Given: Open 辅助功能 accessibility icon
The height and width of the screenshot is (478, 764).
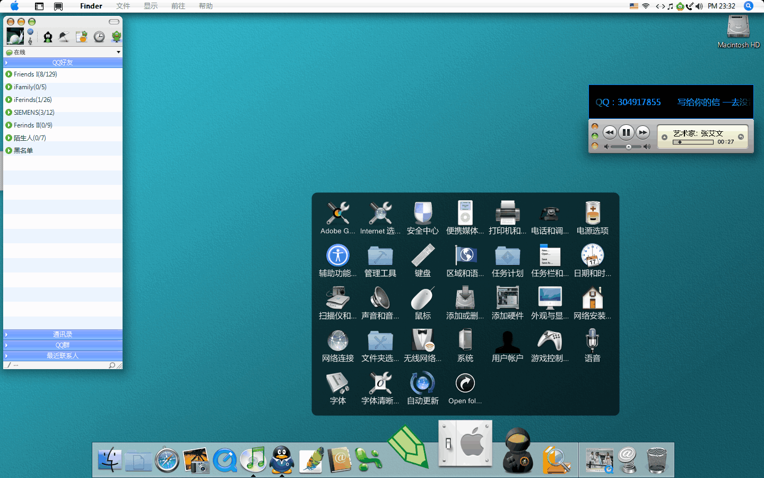Looking at the screenshot, I should 338,255.
